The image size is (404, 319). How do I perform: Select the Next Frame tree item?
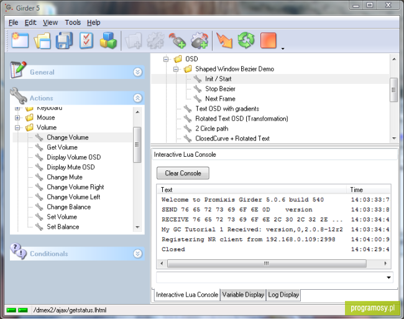click(220, 99)
